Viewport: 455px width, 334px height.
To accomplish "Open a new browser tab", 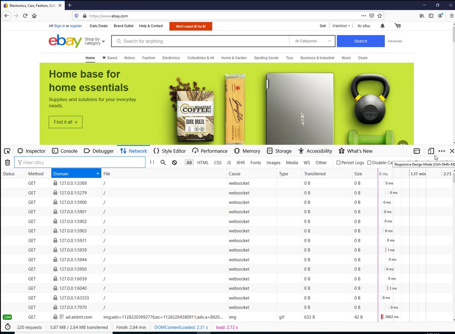I will 70,5.
